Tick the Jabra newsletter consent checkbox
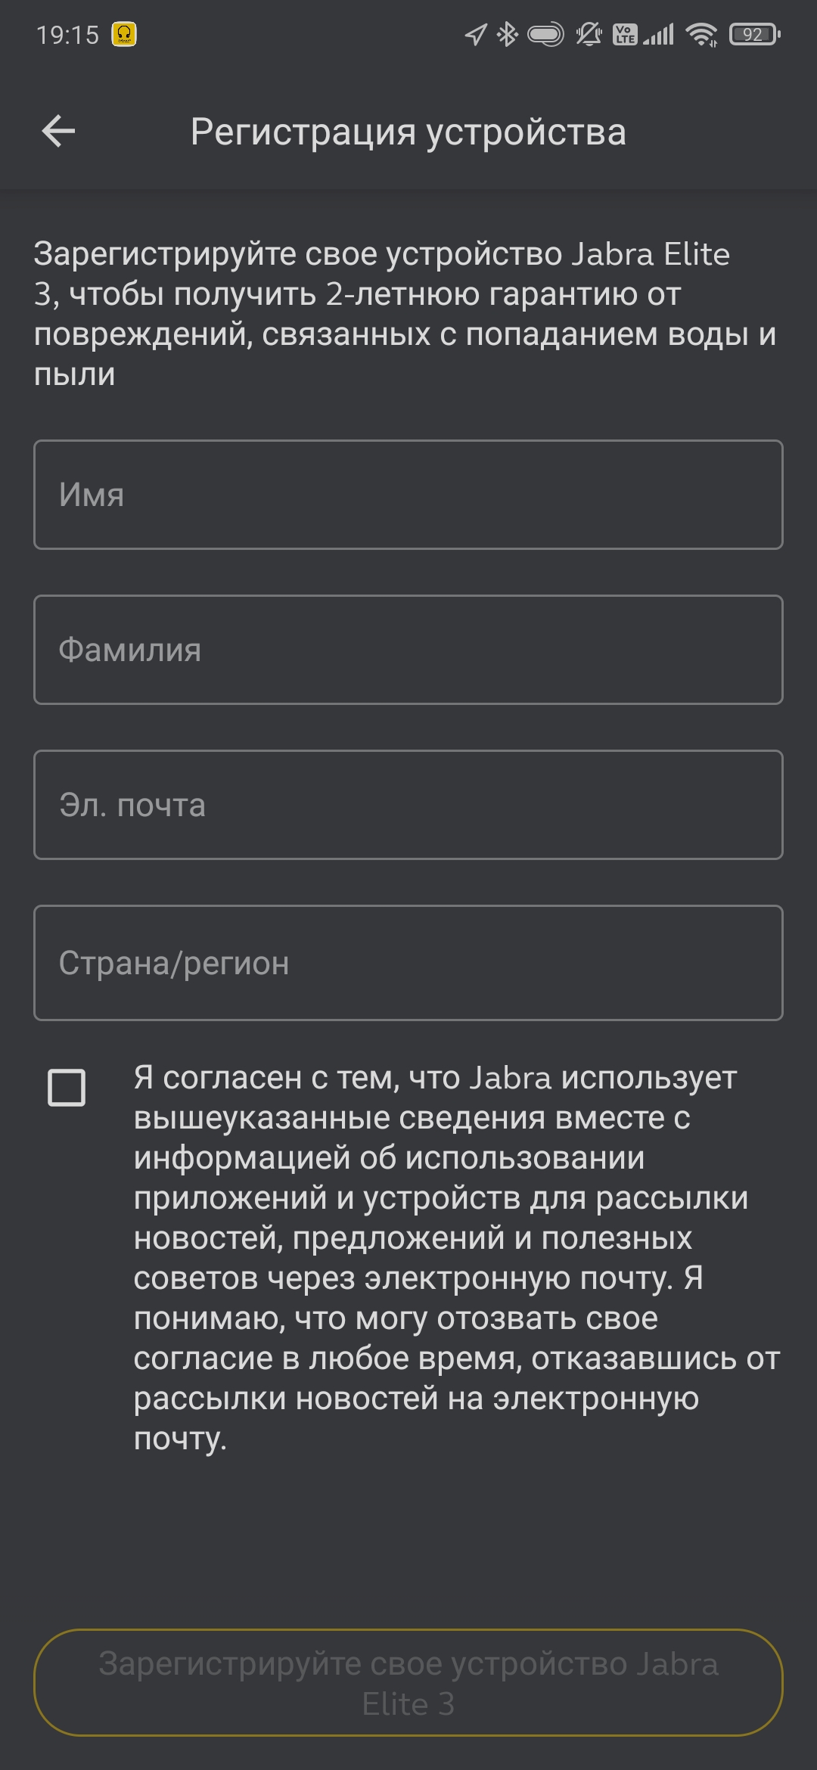 [x=67, y=1088]
